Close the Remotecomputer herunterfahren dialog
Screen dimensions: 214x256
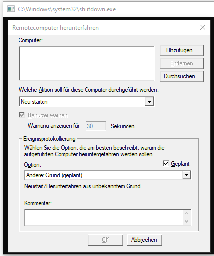coord(203,27)
